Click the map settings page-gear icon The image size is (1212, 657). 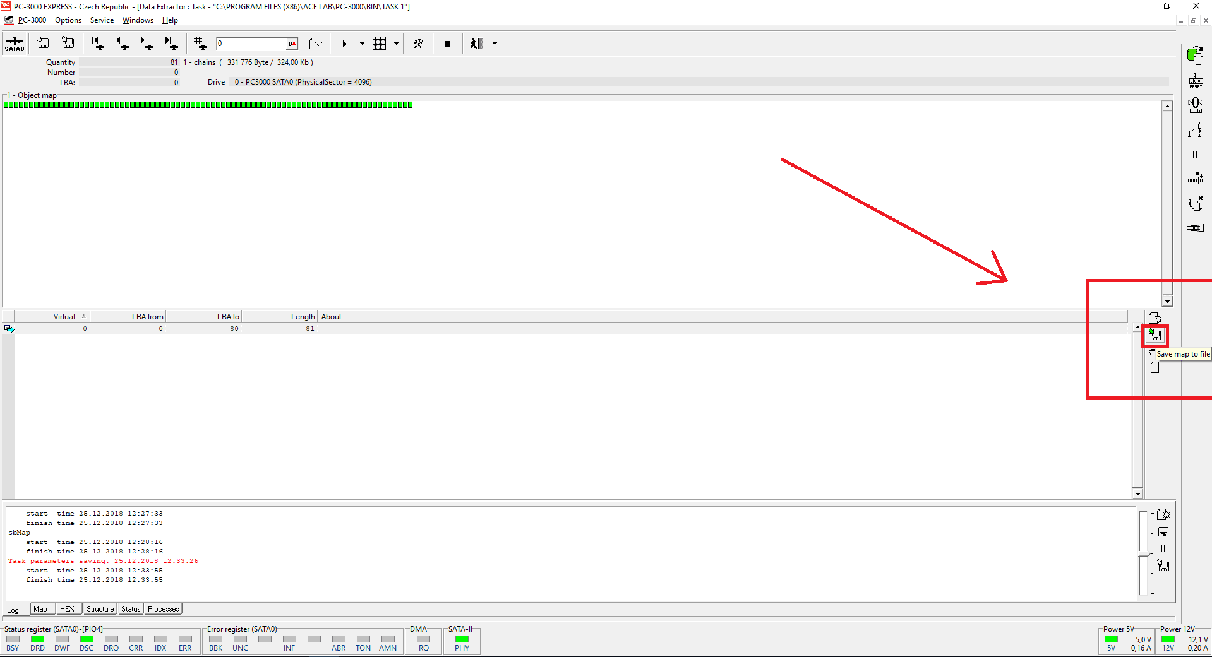click(x=1155, y=318)
